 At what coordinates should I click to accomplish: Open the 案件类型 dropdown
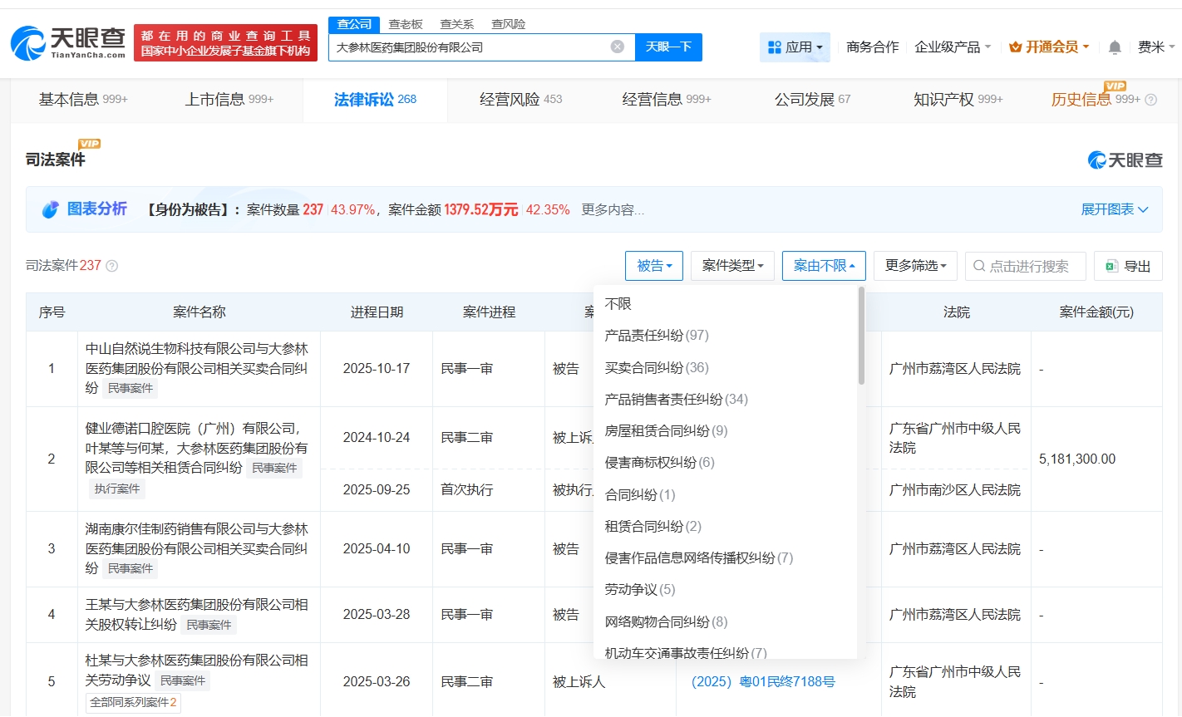tap(731, 266)
